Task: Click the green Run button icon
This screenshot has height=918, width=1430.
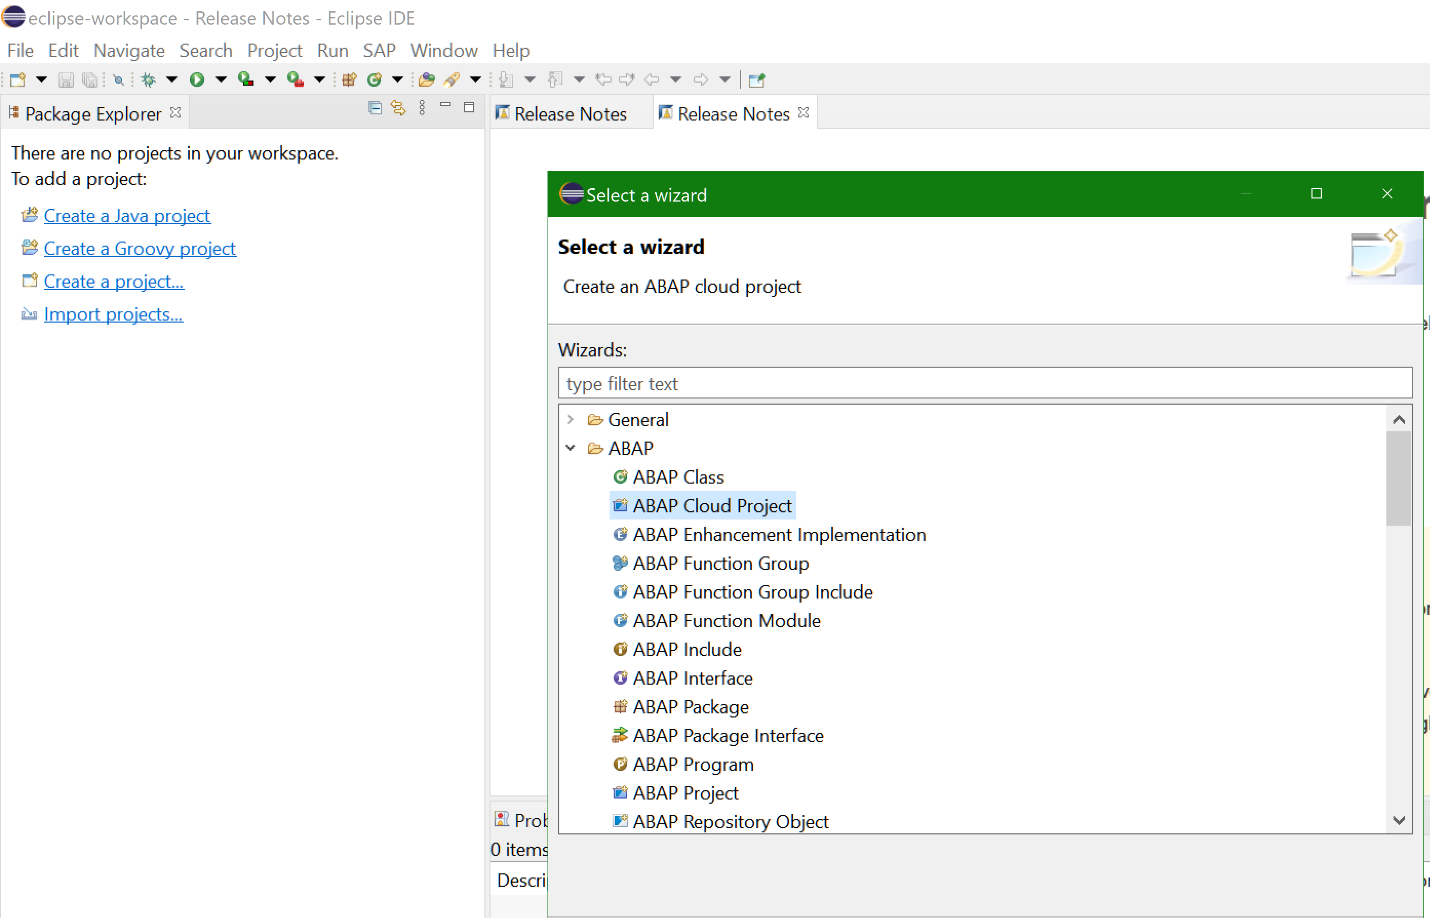Action: tap(197, 79)
